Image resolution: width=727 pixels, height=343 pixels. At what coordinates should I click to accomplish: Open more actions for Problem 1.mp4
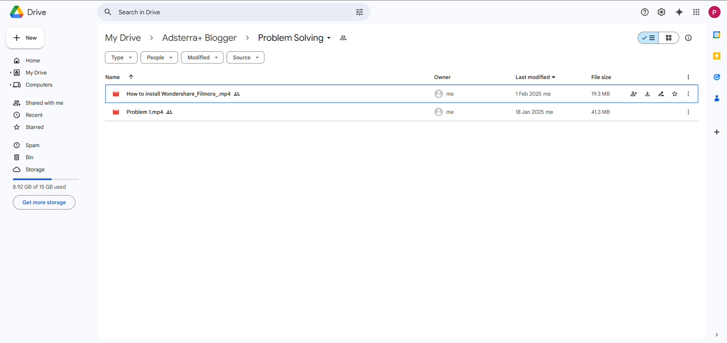point(688,112)
